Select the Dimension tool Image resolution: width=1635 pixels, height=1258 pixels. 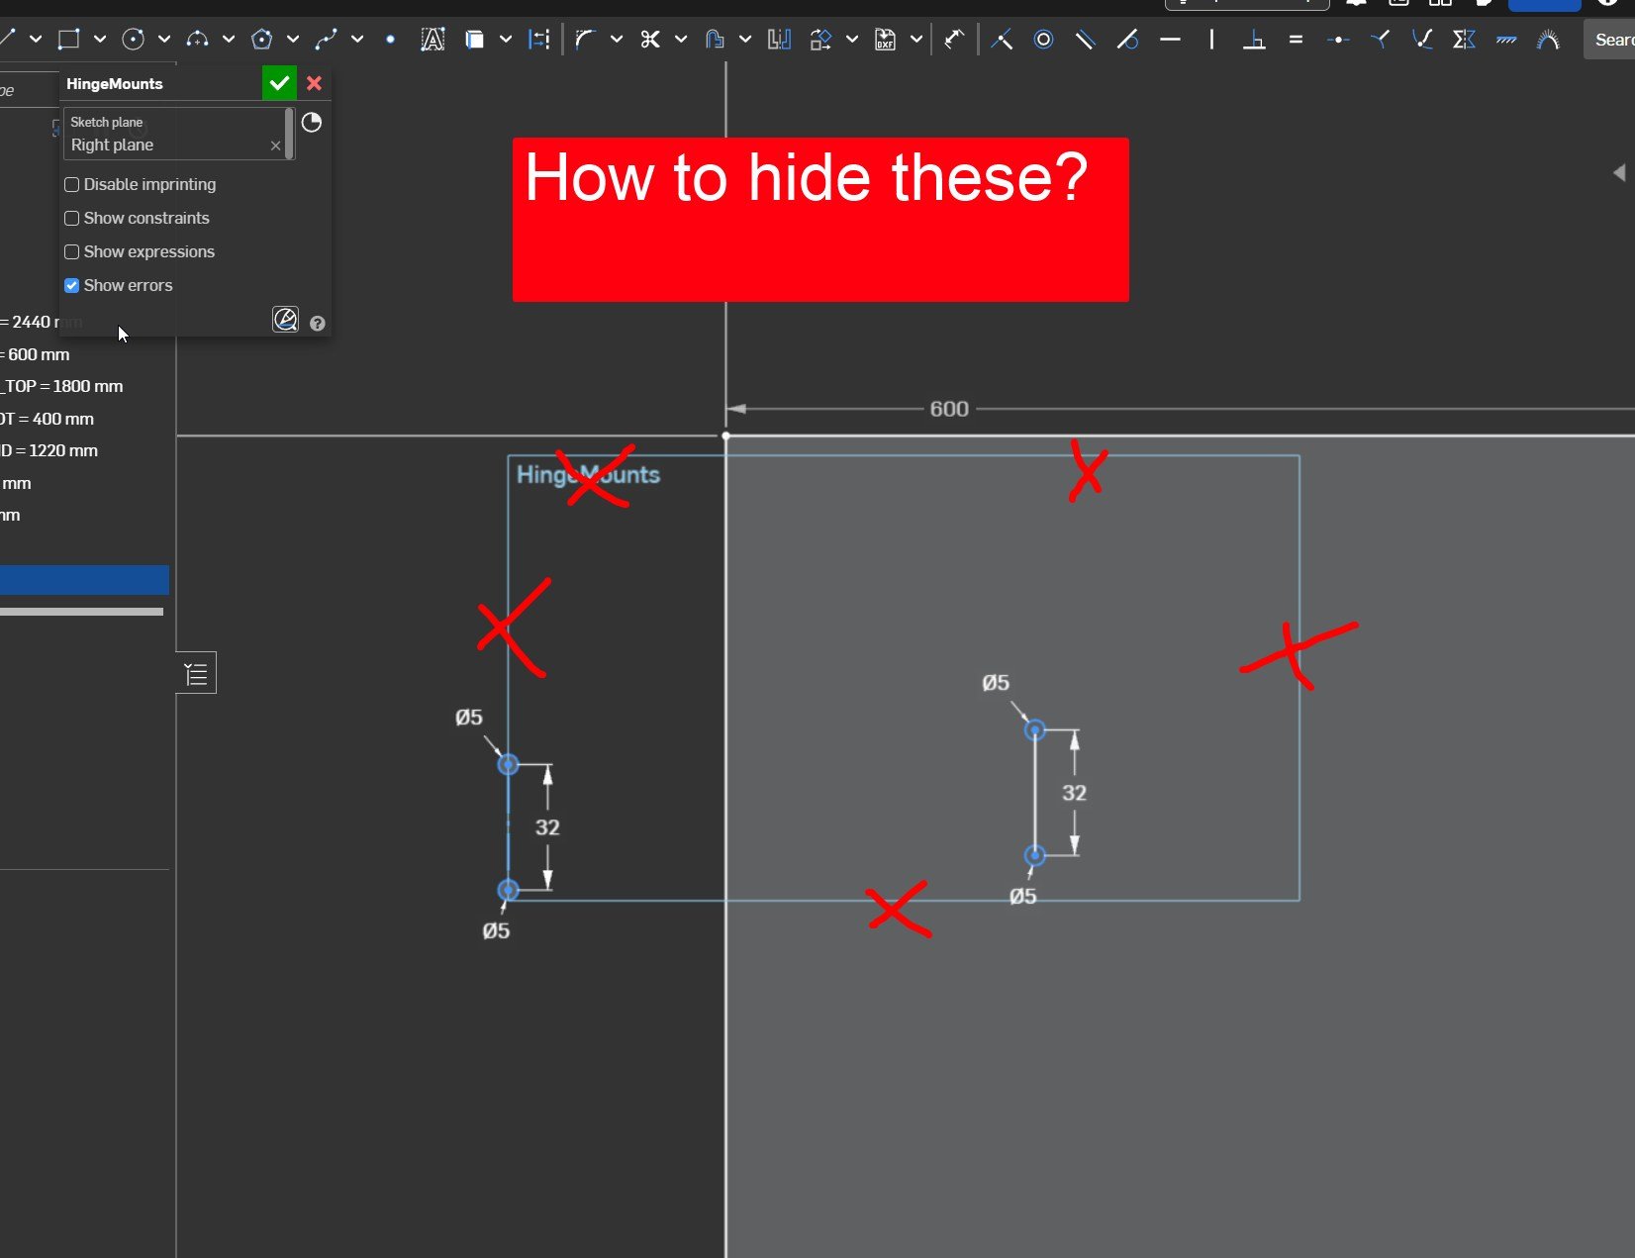954,39
